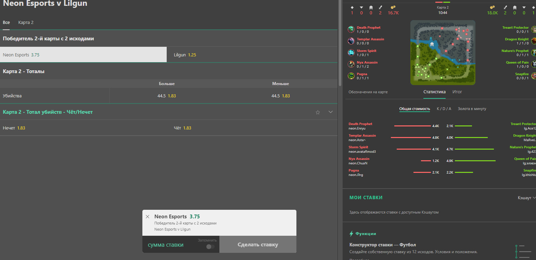Remove Neon Esports selection from the bet slip

[148, 217]
